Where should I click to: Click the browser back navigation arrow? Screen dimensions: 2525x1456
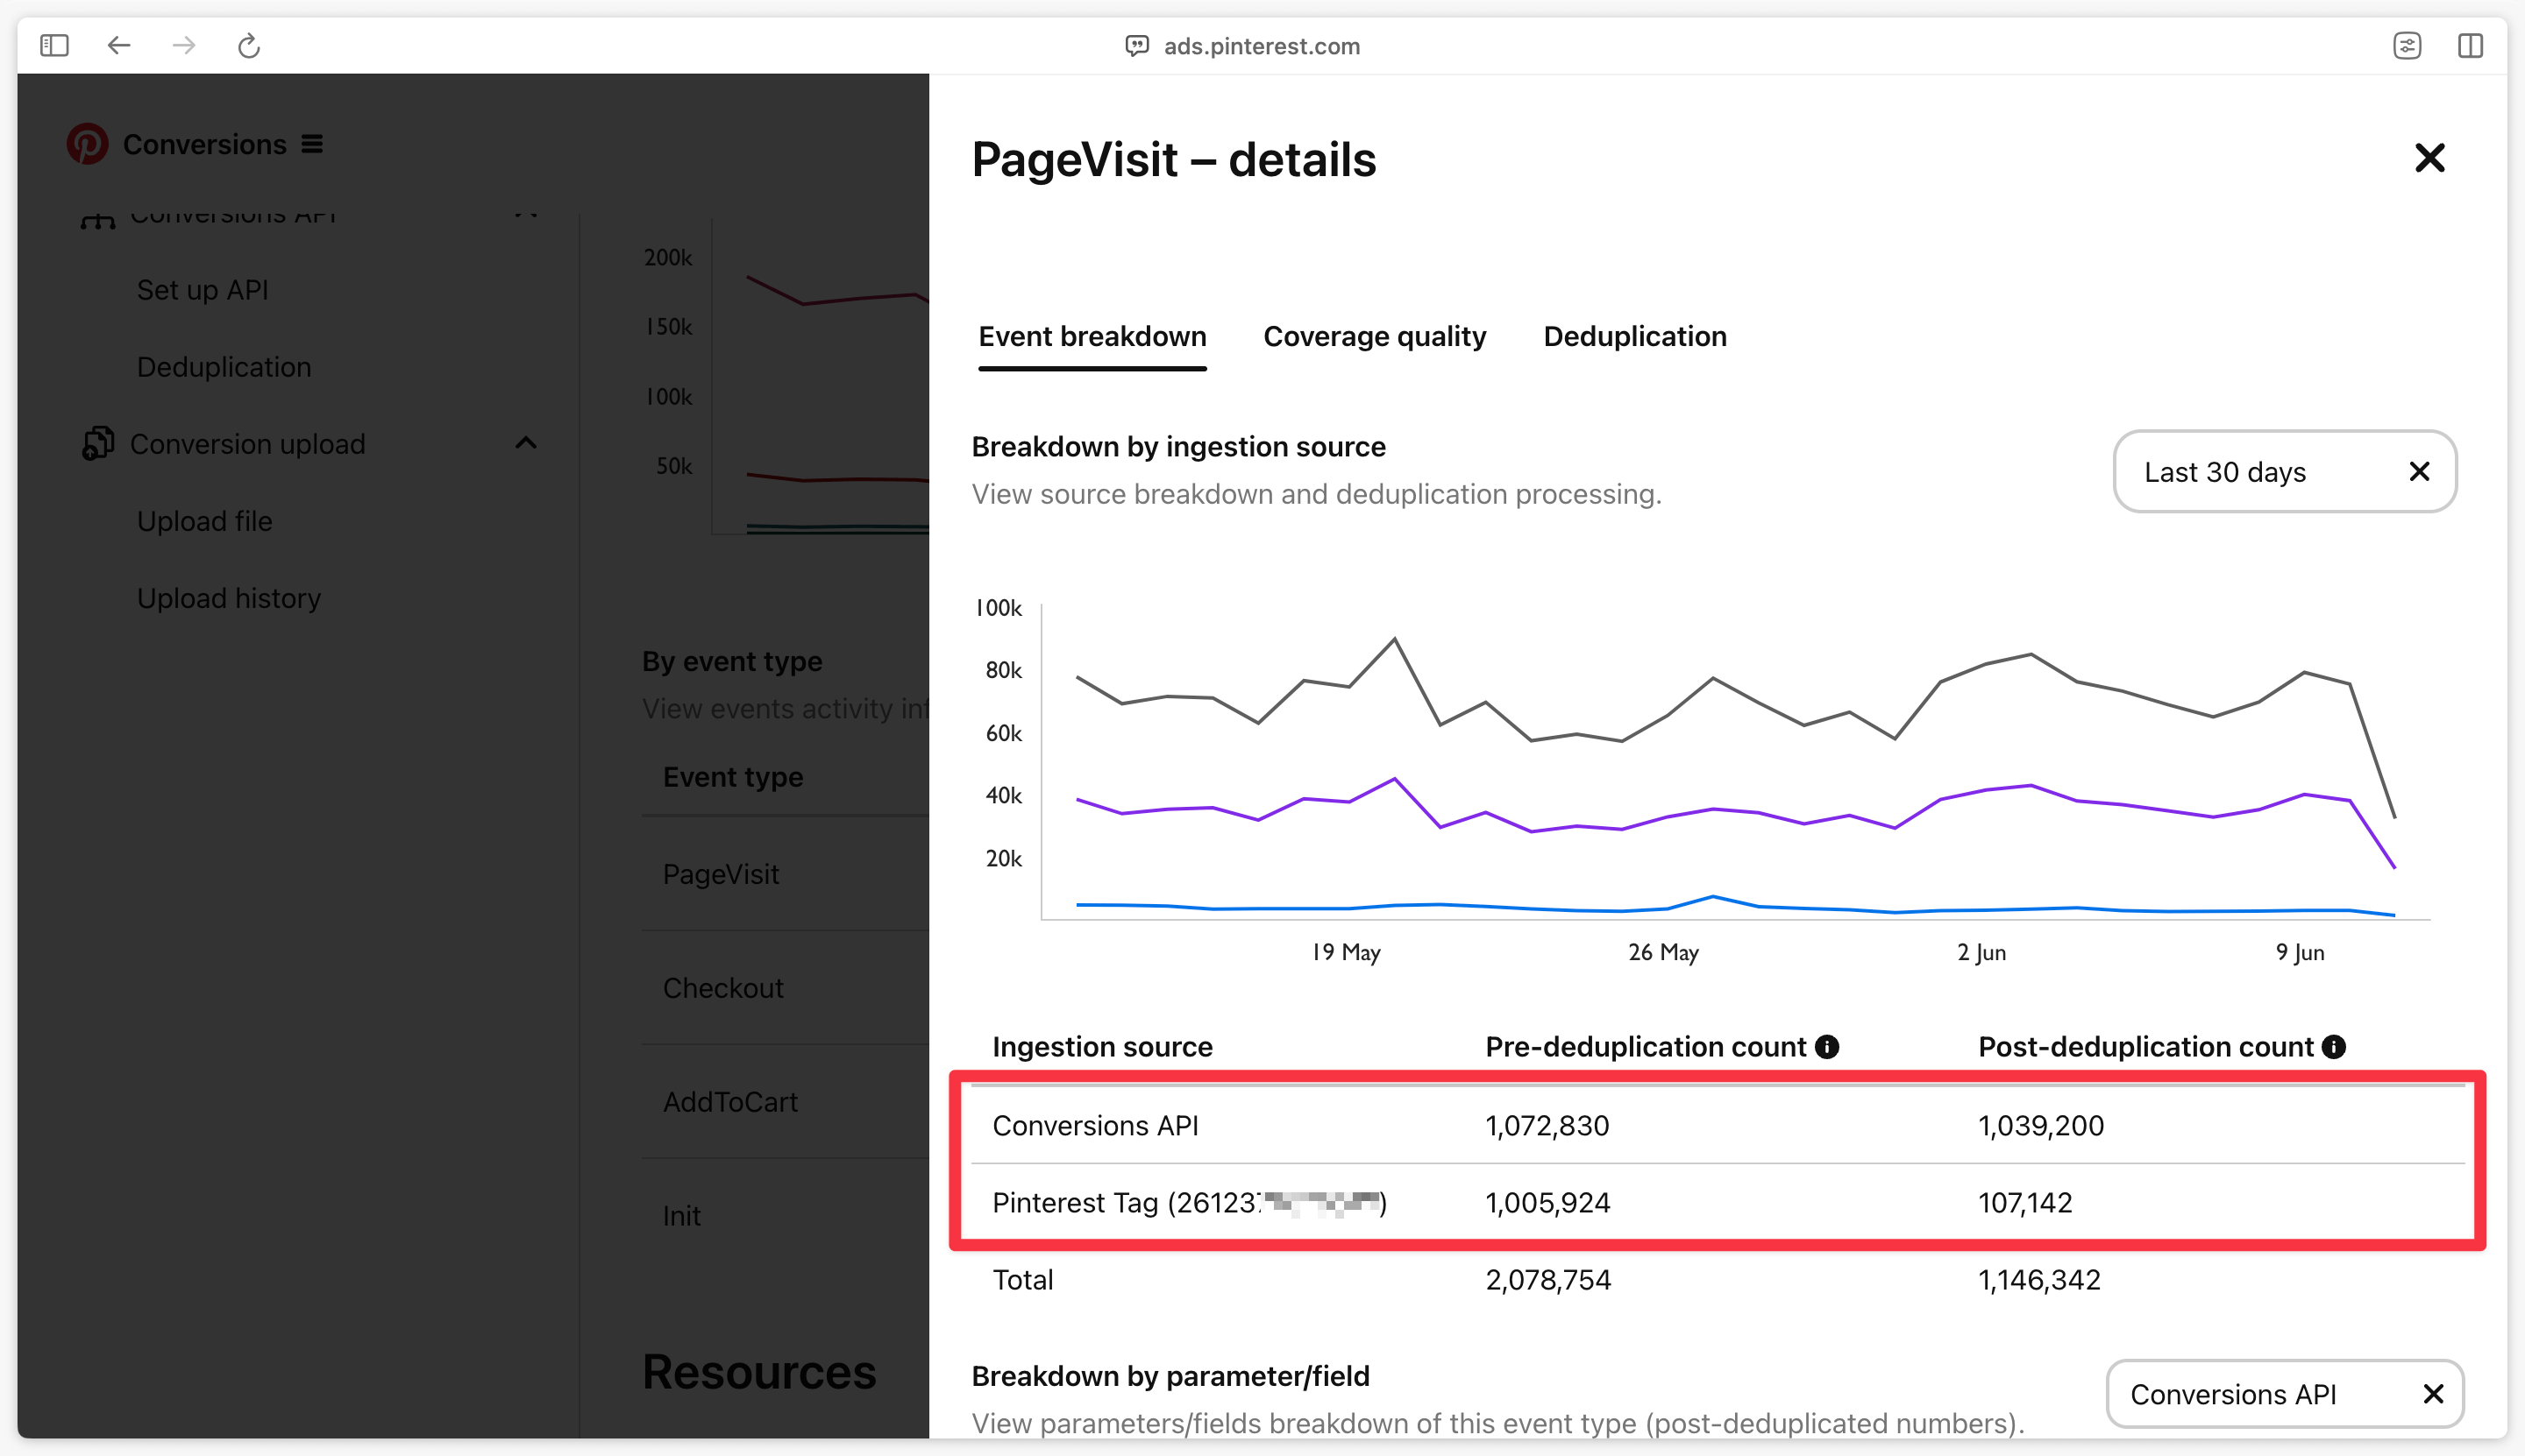tap(117, 45)
